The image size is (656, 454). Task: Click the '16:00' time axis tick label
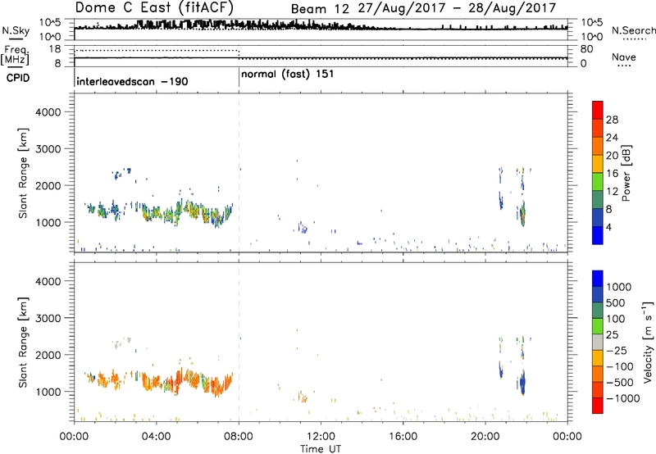[x=403, y=437]
